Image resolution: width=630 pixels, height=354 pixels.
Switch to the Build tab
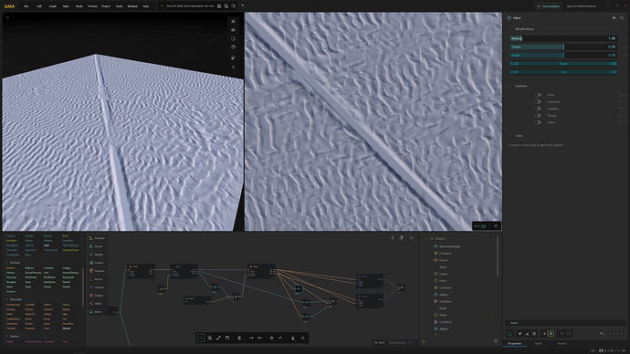[538, 344]
